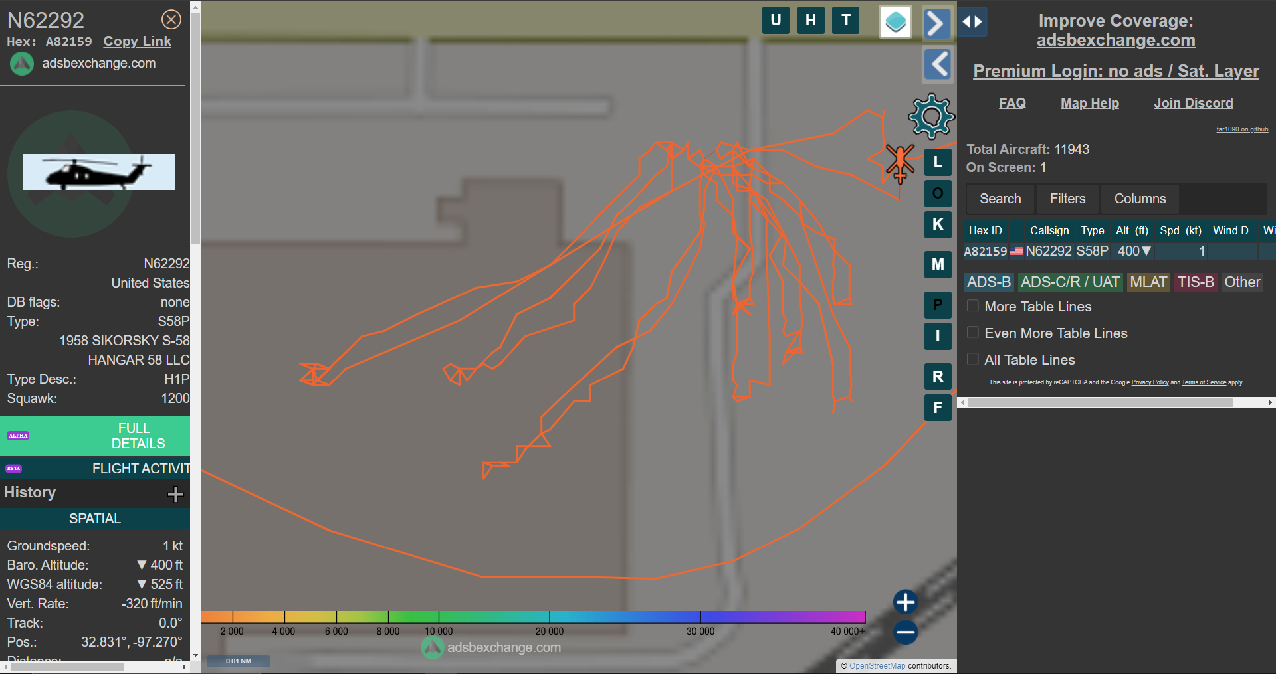Click the Copy Link hyperlink

[137, 41]
